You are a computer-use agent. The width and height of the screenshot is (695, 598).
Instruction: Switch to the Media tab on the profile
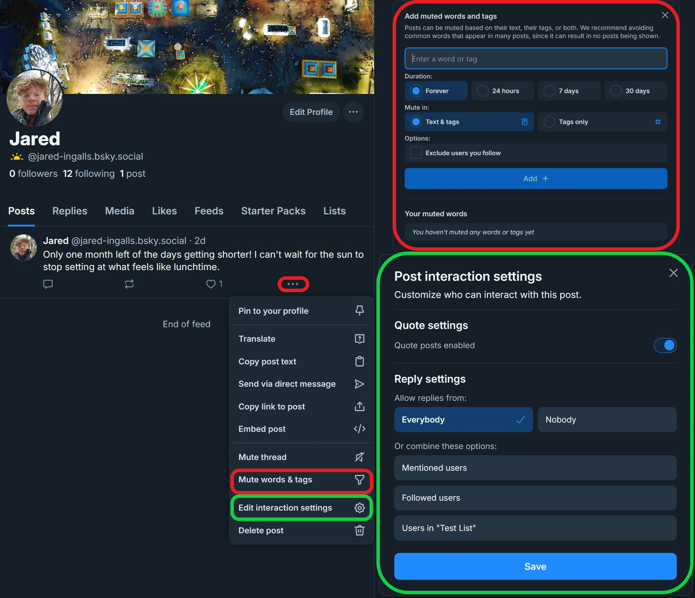[120, 211]
